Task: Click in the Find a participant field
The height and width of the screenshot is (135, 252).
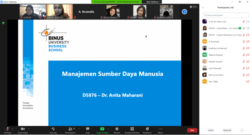Action: coord(226,15)
